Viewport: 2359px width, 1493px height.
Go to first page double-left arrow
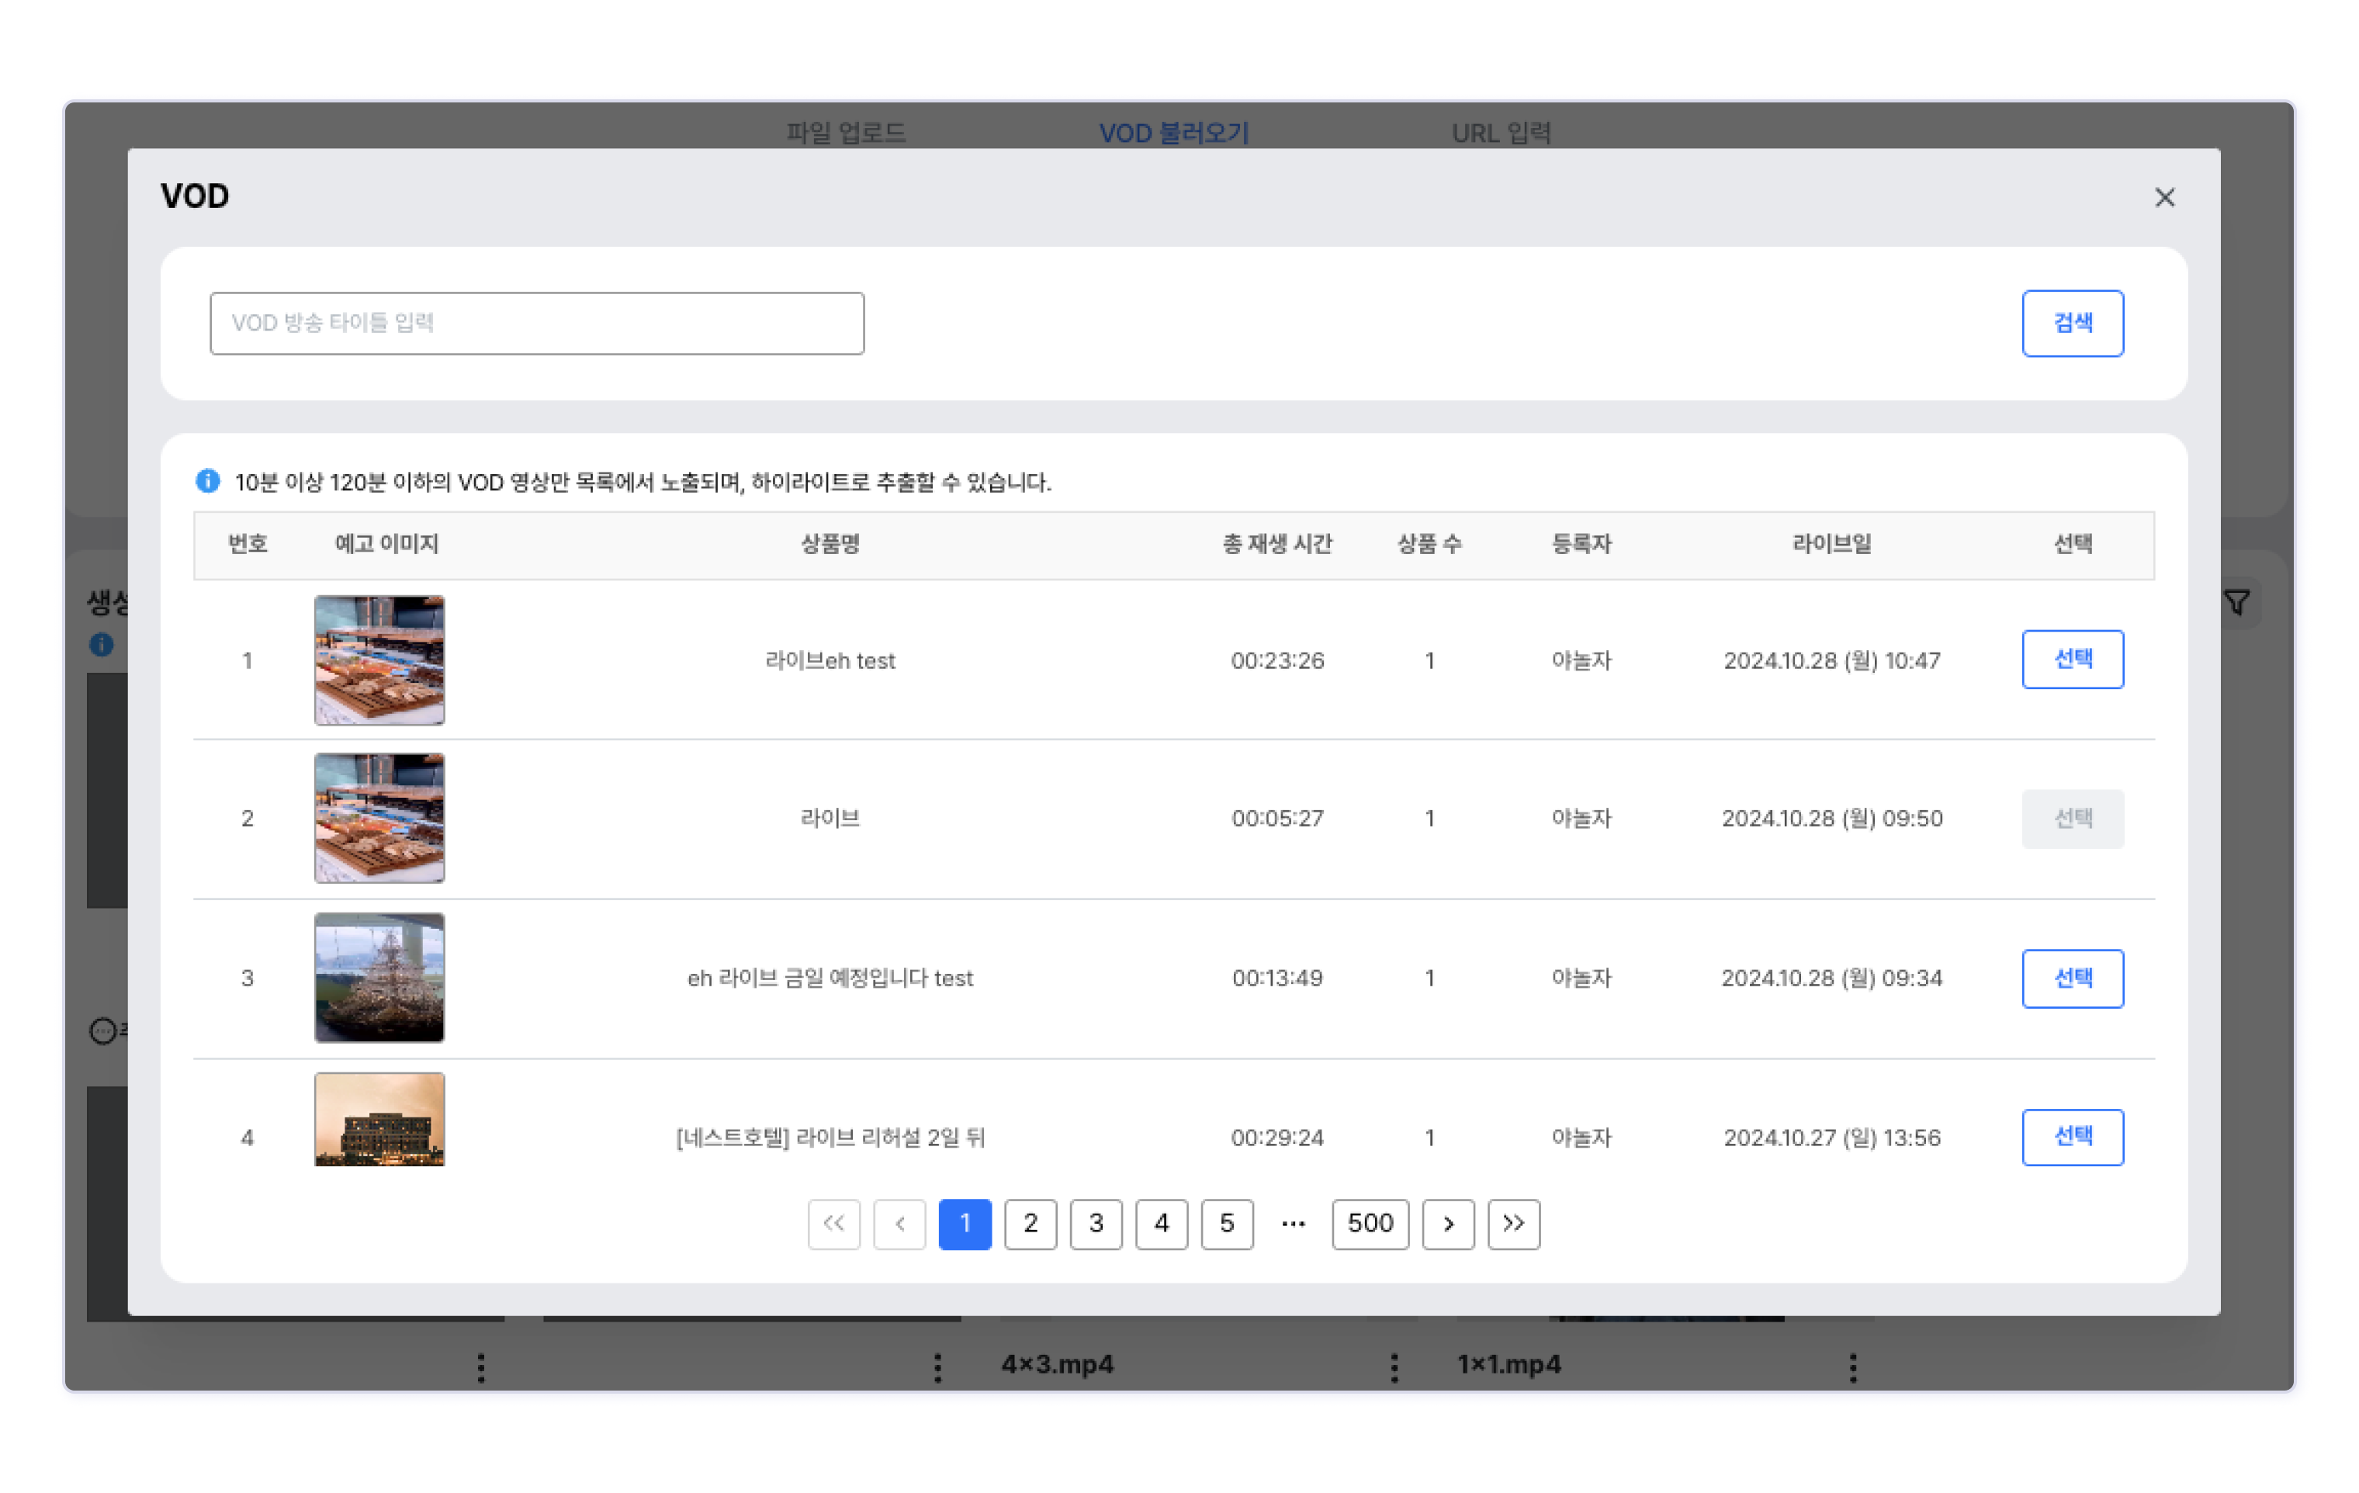[833, 1224]
